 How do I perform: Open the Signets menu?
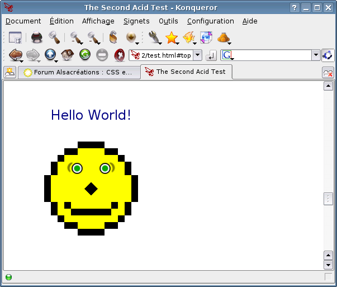pyautogui.click(x=136, y=21)
